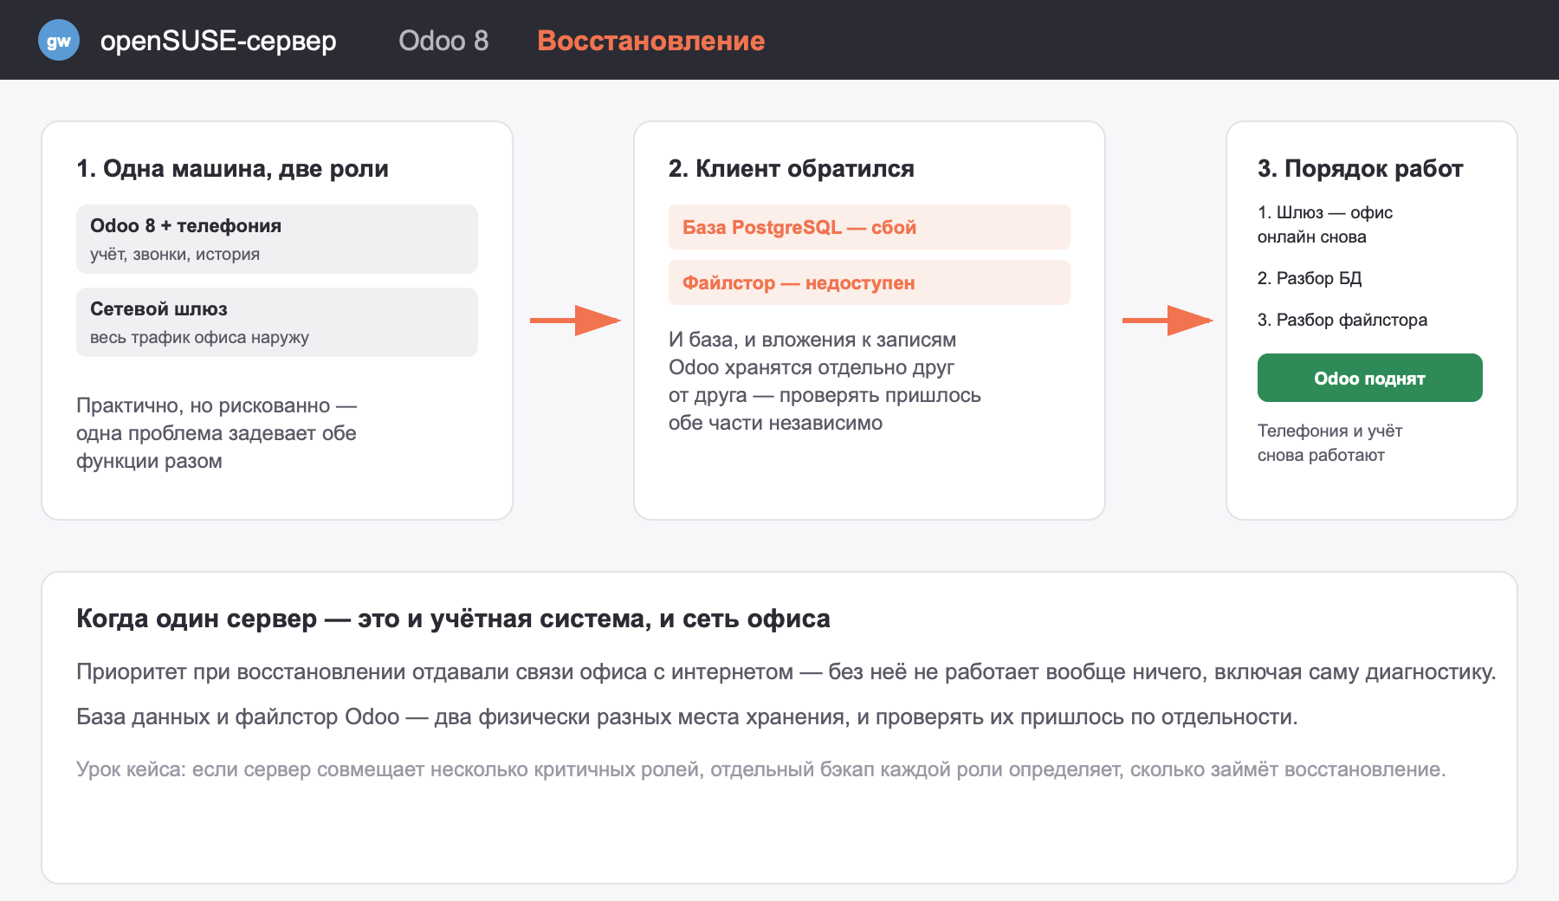Click step 3. Разбор файлстора
Screen dimensions: 1559x901
tap(1342, 320)
